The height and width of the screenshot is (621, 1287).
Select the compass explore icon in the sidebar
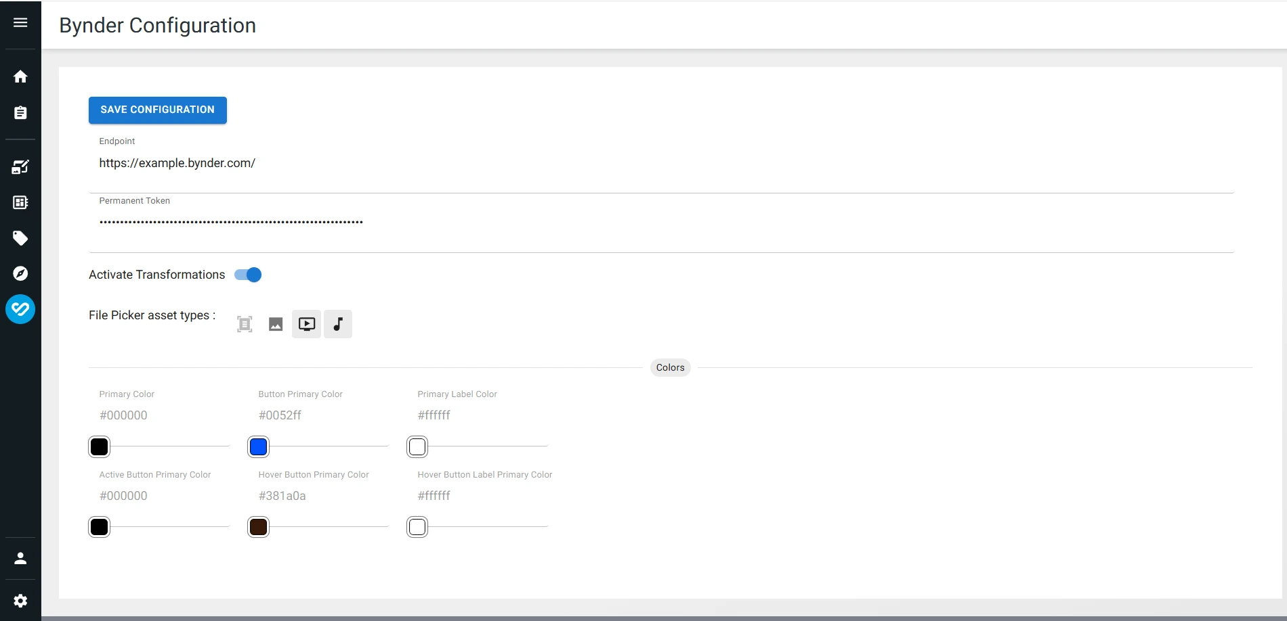pos(20,273)
